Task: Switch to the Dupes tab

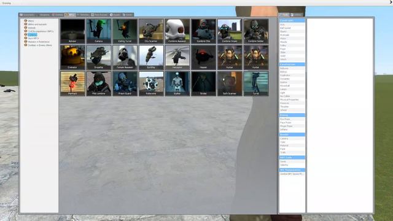Action: 115,15
